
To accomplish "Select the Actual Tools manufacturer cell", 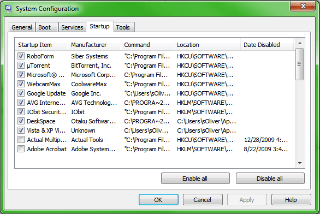I will 87,140.
